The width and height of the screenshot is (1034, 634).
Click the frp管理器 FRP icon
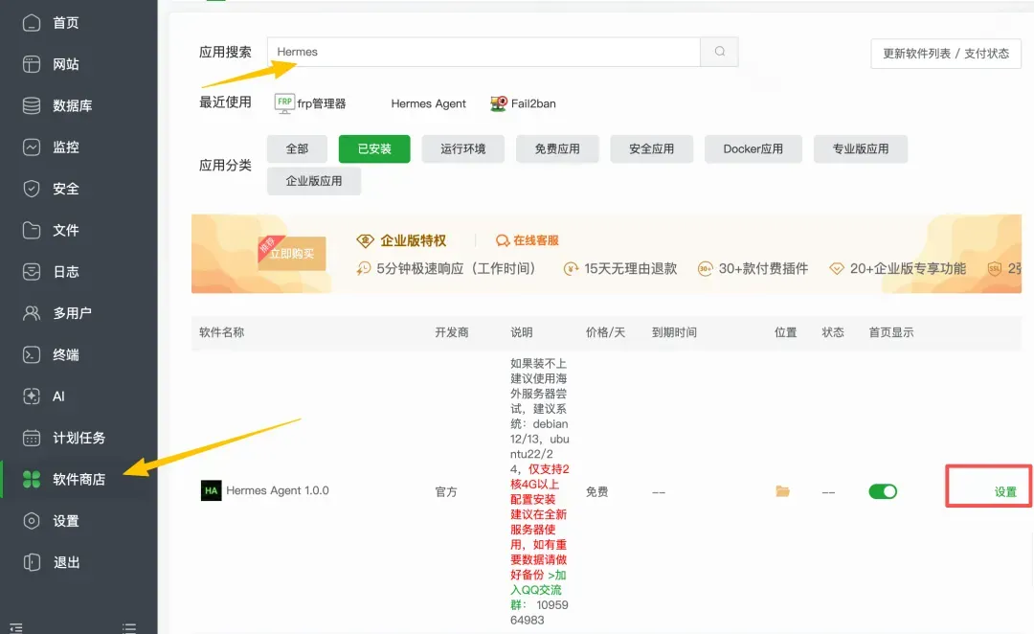click(284, 102)
